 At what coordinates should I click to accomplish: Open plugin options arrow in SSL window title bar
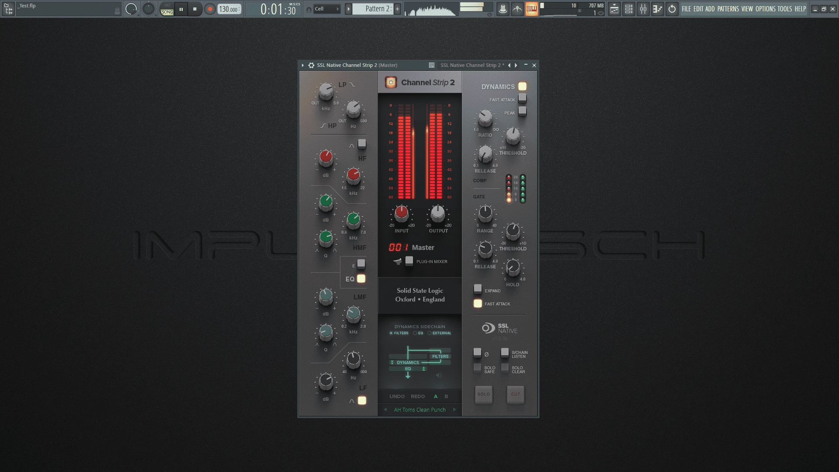pos(303,65)
